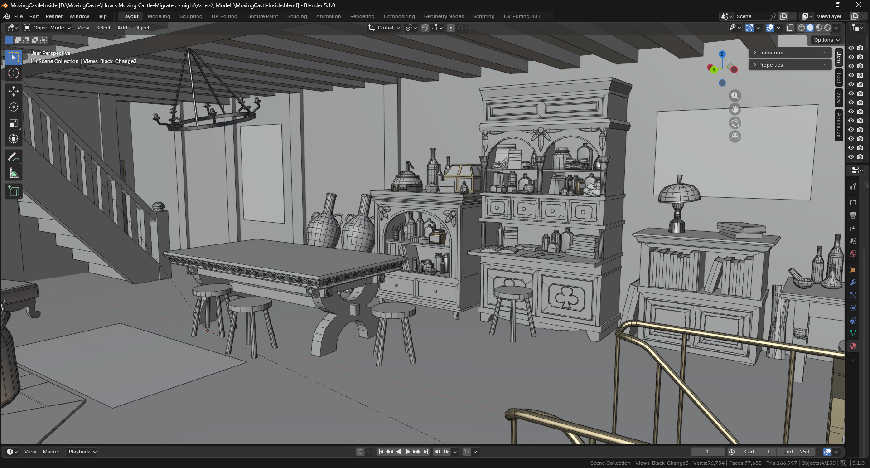Screen dimensions: 870x468
Task: Open the Material properties tab
Action: pyautogui.click(x=853, y=346)
